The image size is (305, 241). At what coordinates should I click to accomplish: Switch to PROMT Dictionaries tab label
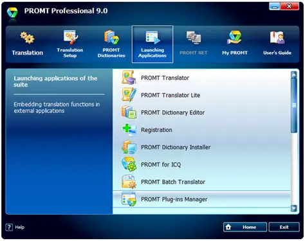point(111,53)
